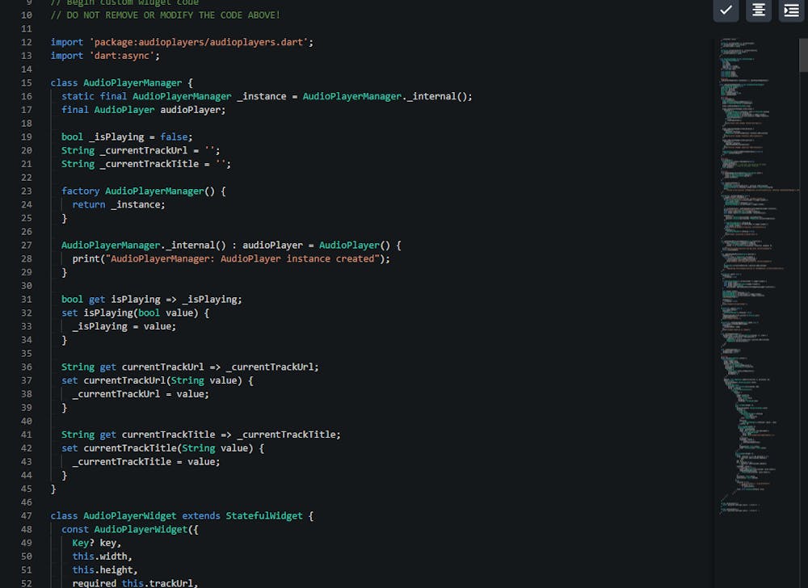
Task: Click 'class AudioPlayerWidget extends StatefulWidget' line
Action: [182, 516]
